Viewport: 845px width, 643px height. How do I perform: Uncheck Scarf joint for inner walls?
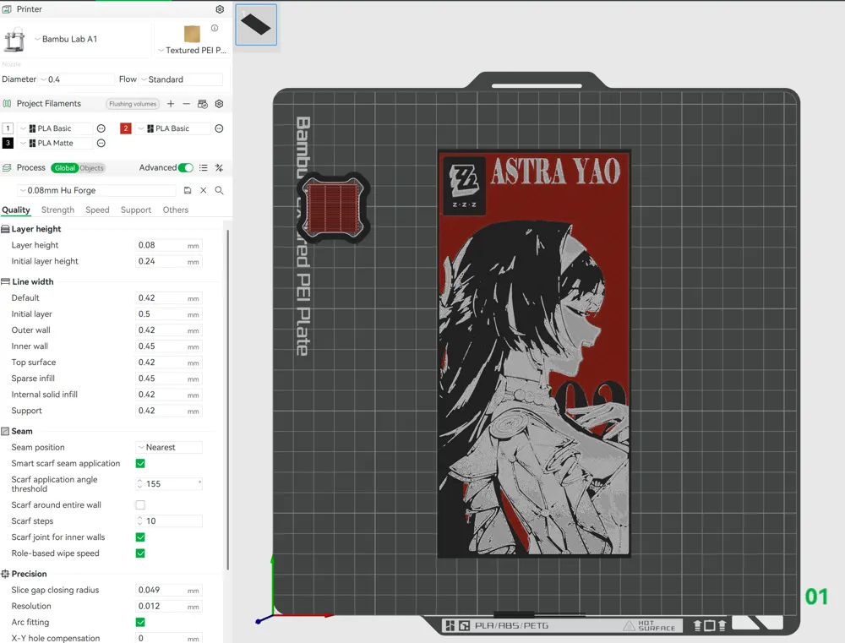pos(140,537)
